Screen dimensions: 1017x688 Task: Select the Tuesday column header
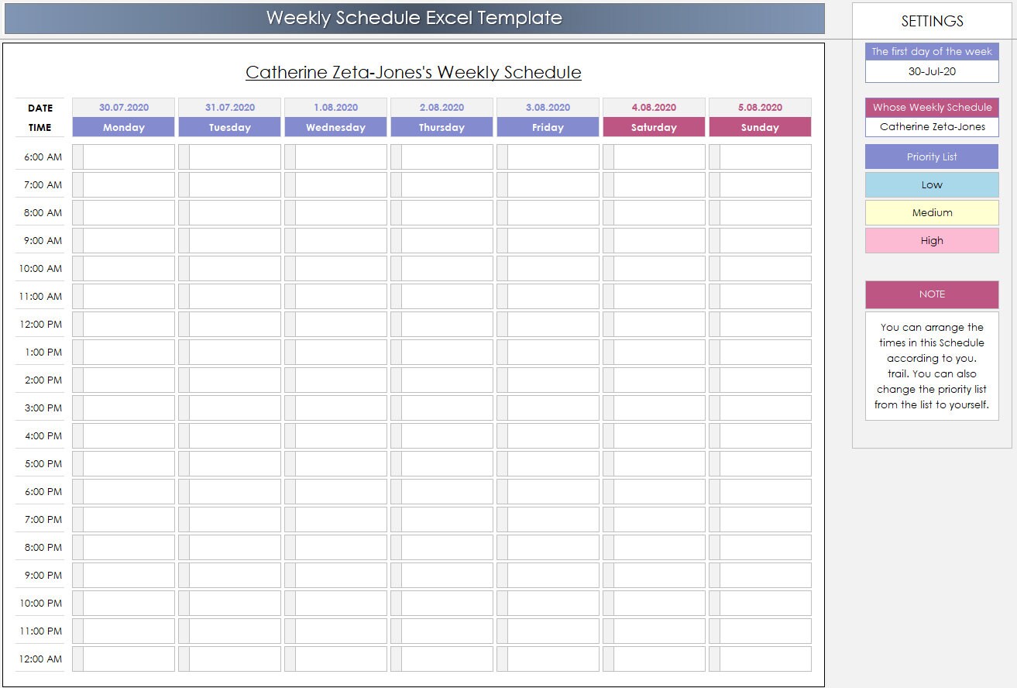(229, 127)
